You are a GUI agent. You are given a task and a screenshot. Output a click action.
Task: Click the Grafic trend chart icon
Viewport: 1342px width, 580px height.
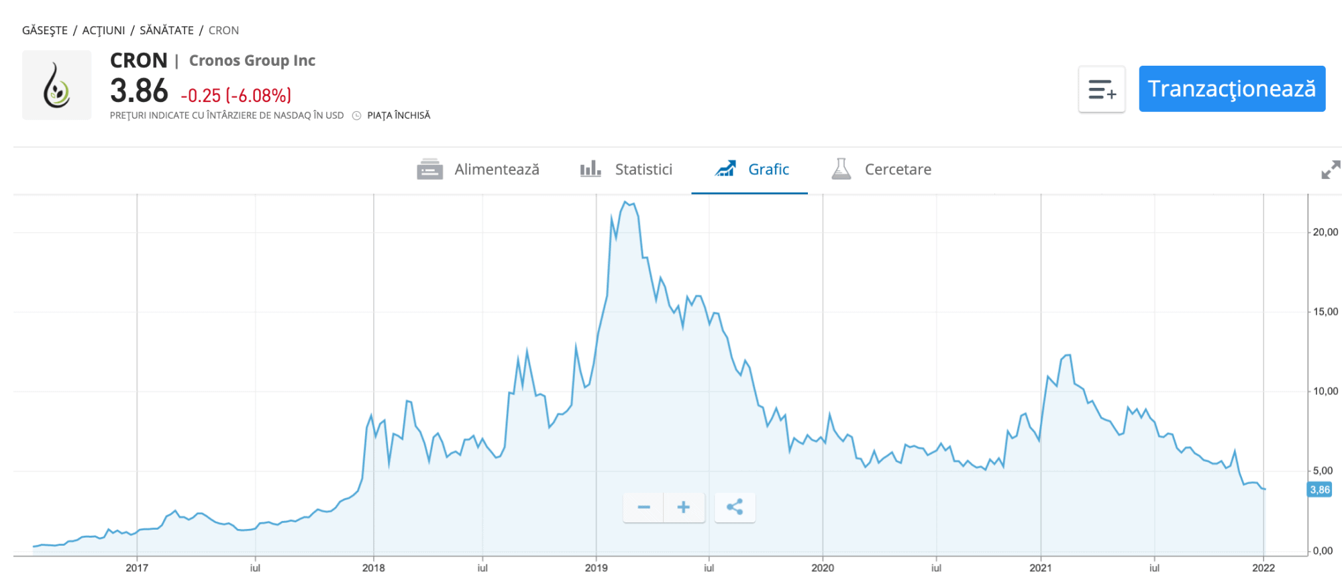click(725, 168)
